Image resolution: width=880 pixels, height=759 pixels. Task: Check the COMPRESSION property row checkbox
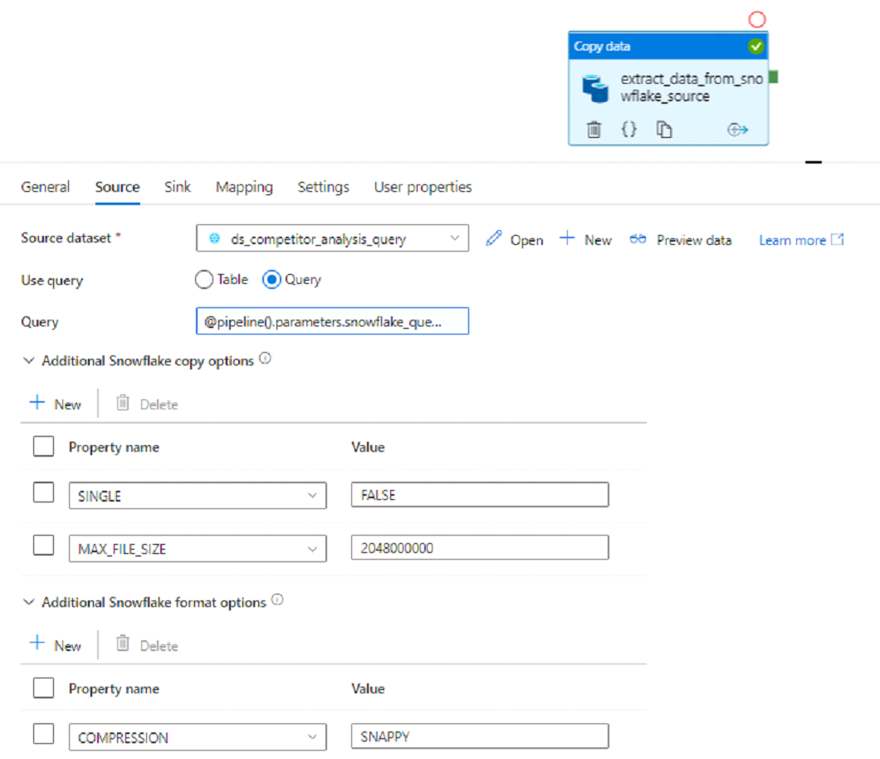(x=43, y=734)
